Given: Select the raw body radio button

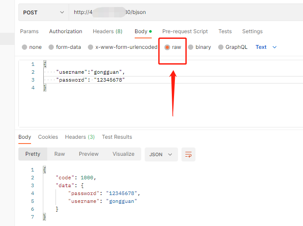Looking at the screenshot, I should 167,47.
